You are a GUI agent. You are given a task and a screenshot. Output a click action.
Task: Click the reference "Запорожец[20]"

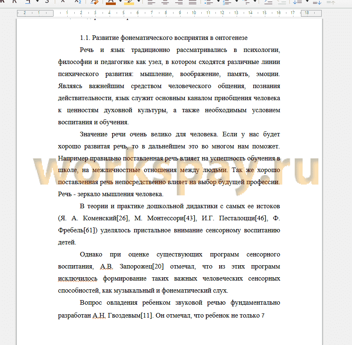[142, 266]
